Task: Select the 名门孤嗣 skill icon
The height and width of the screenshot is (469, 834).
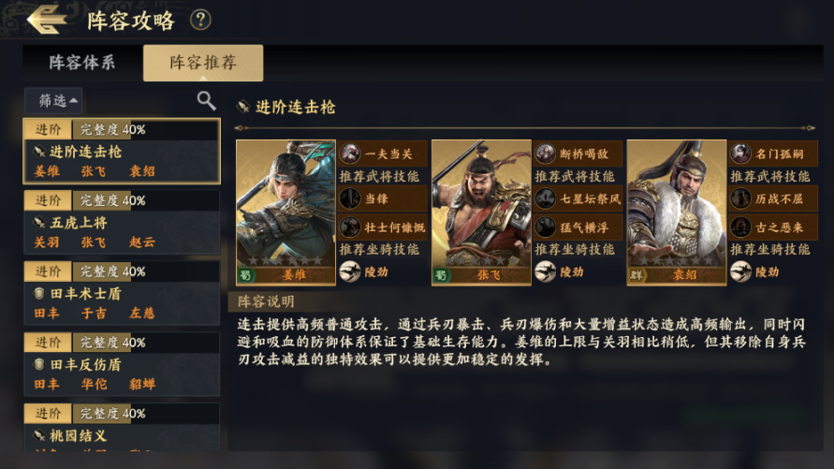Action: pyautogui.click(x=741, y=154)
